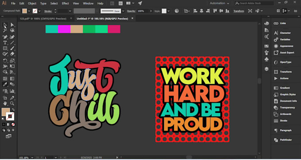
Task: Select the Slice tool
Action: (12, 98)
